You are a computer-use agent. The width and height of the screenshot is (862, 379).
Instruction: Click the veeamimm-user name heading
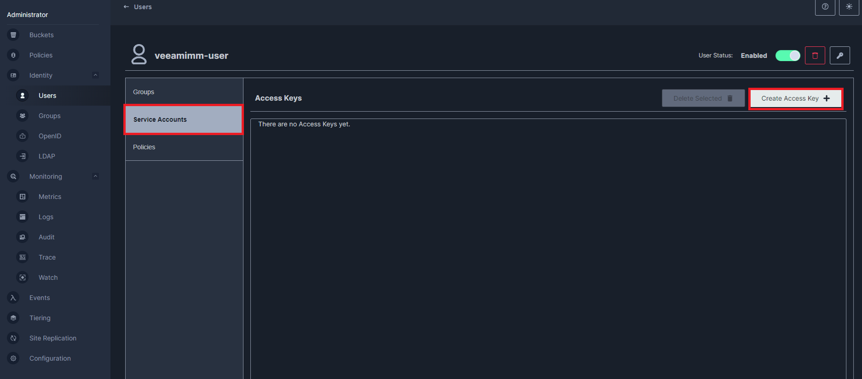(191, 56)
